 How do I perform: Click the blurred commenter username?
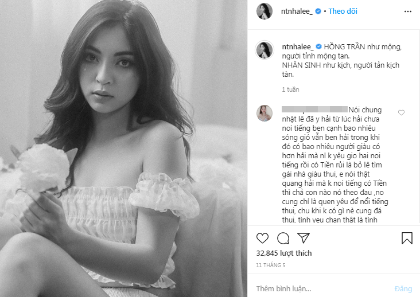(x=315, y=109)
